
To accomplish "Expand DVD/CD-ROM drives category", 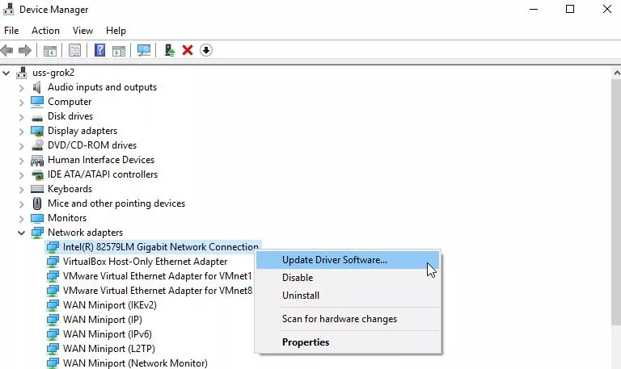I will tap(21, 146).
